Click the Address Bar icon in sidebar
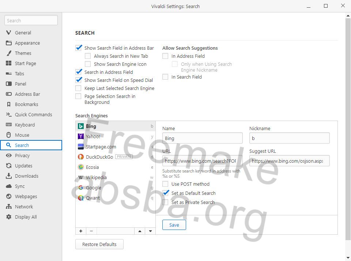The image size is (351, 261). (8, 94)
